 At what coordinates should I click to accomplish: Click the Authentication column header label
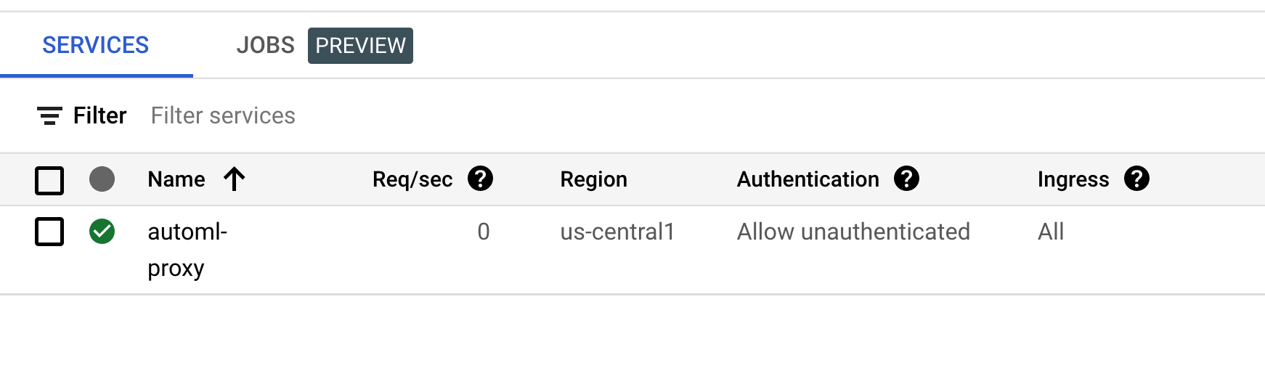(808, 179)
